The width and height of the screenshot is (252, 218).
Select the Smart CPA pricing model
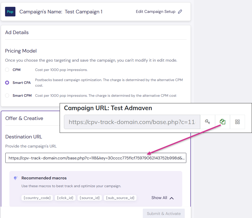click(x=7, y=83)
